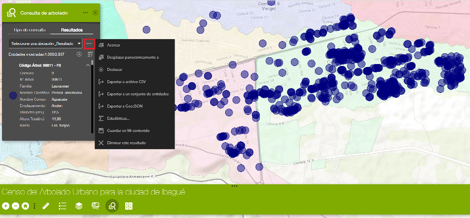Click the zoom out minus button
The height and width of the screenshot is (218, 470).
[x=15, y=206]
